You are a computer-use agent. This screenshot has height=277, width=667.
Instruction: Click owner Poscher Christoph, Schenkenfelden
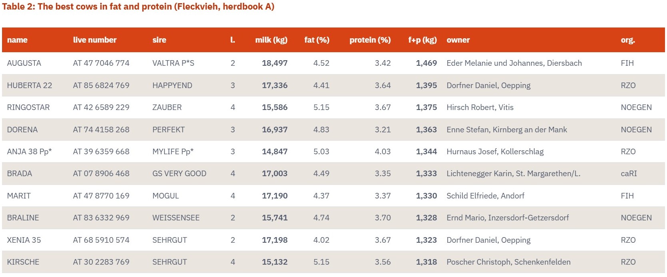tap(508, 262)
